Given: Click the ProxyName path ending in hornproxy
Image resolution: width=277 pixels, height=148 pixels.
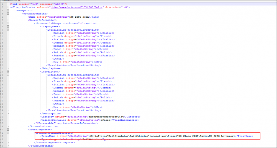Looking at the screenshot, I should pos(162,136).
